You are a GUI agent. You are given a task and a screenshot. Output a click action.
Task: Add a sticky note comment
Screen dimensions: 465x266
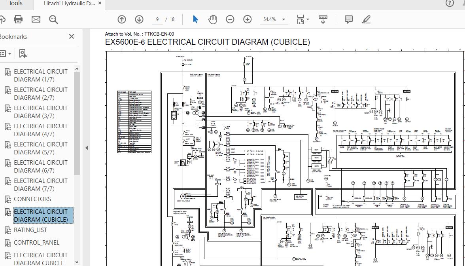(x=348, y=19)
